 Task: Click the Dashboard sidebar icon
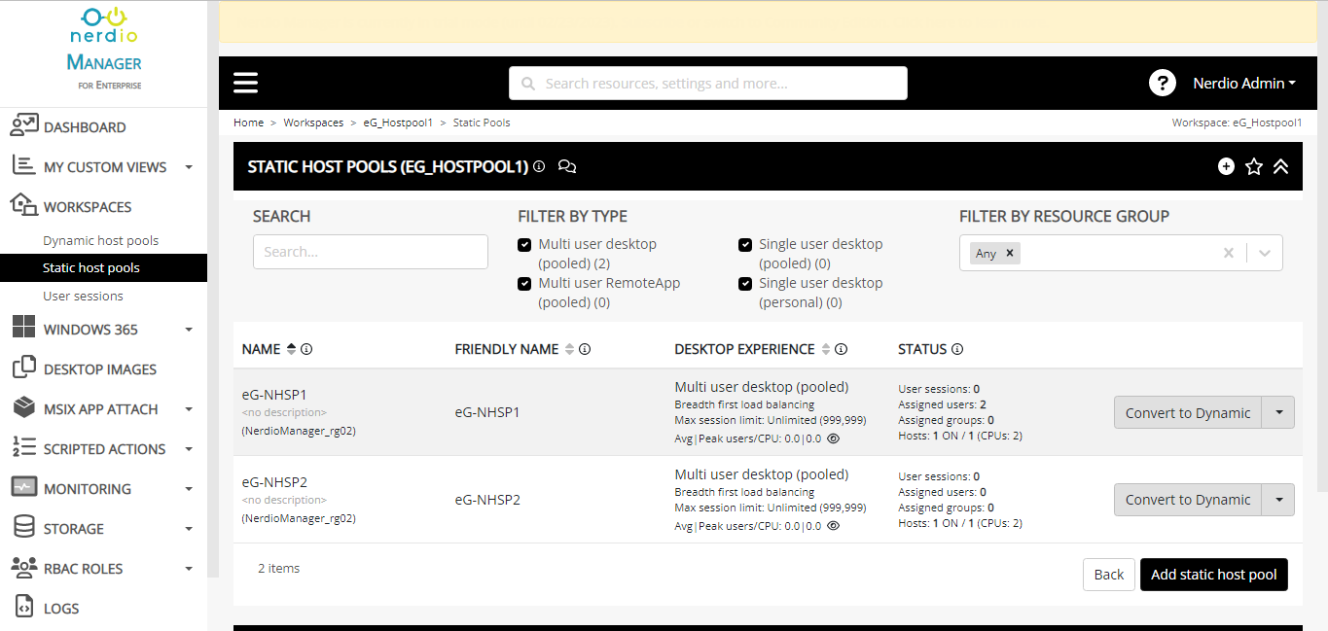24,125
